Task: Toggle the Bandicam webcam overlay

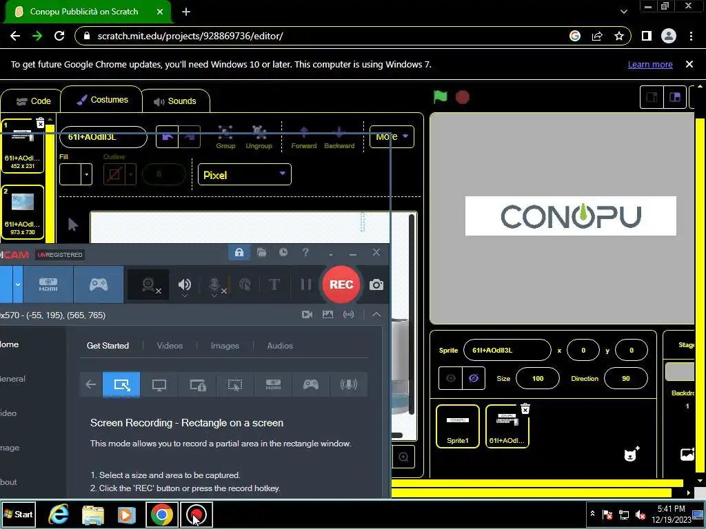Action: (149, 284)
